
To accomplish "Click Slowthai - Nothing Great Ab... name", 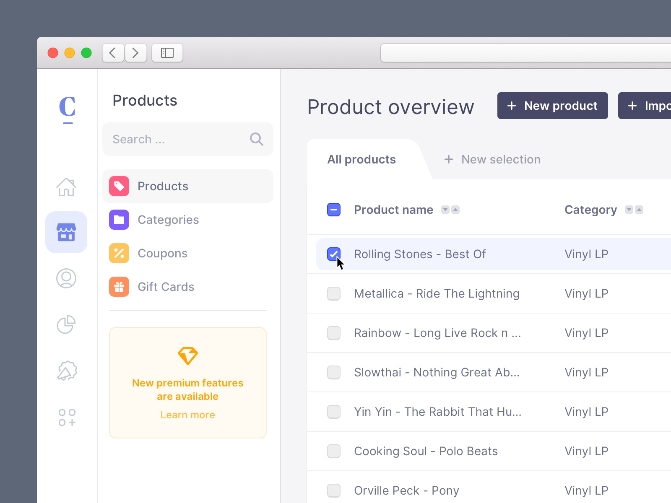I will coord(437,372).
